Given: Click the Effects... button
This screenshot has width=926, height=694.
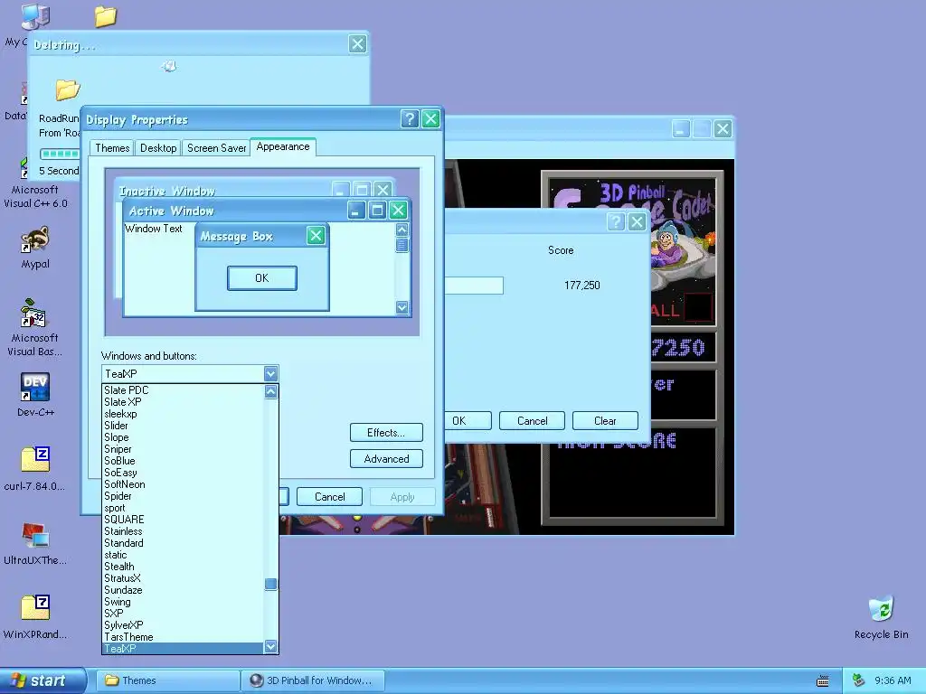Looking at the screenshot, I should [x=386, y=433].
